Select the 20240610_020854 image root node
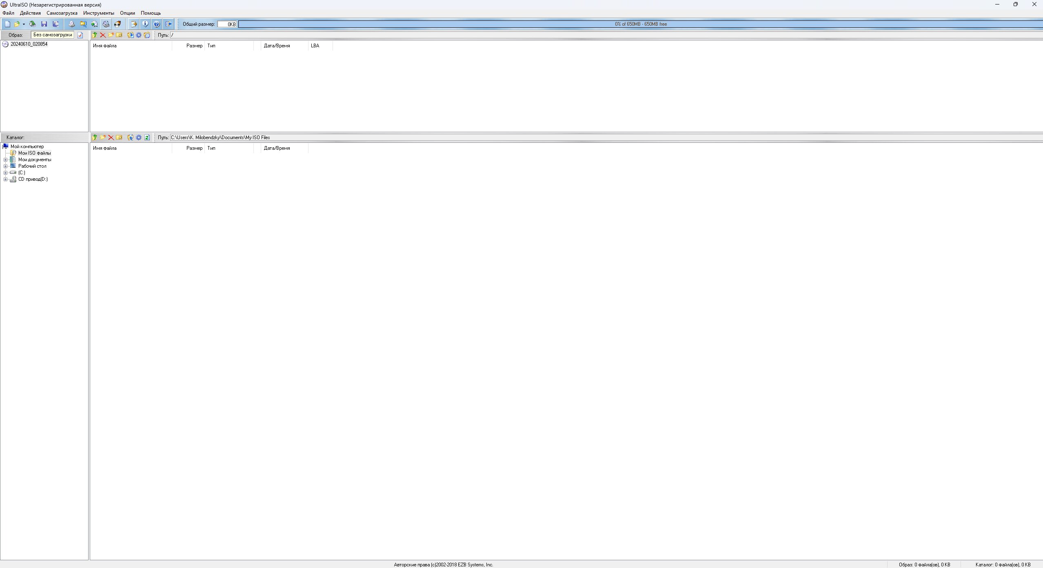1043x568 pixels. pos(29,44)
